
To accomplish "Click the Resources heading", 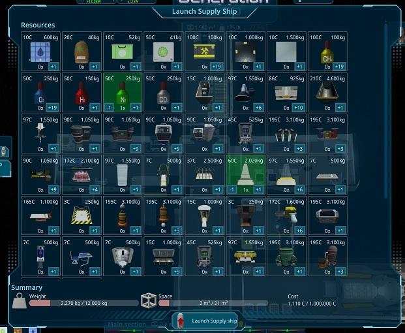I will click(x=38, y=25).
